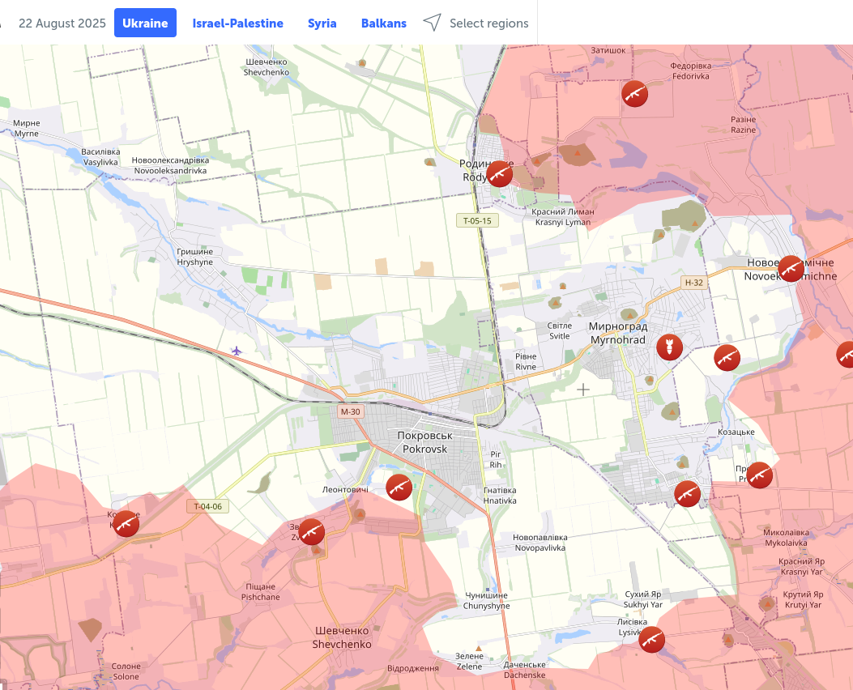Open rifle marker at Novoekonomichne
853x690 pixels.
click(x=791, y=269)
